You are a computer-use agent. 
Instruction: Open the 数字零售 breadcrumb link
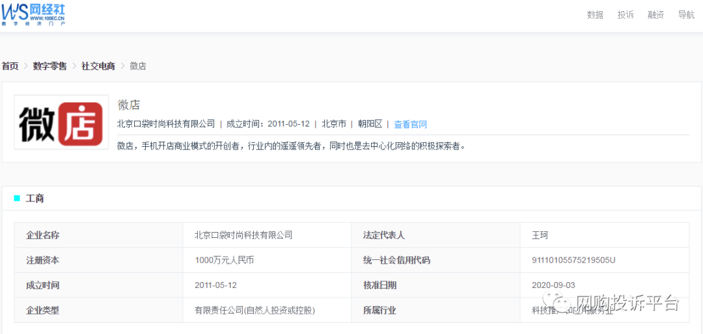click(x=49, y=66)
